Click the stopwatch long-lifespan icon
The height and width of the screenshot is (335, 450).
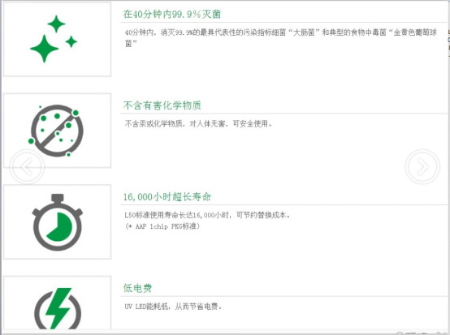[58, 222]
